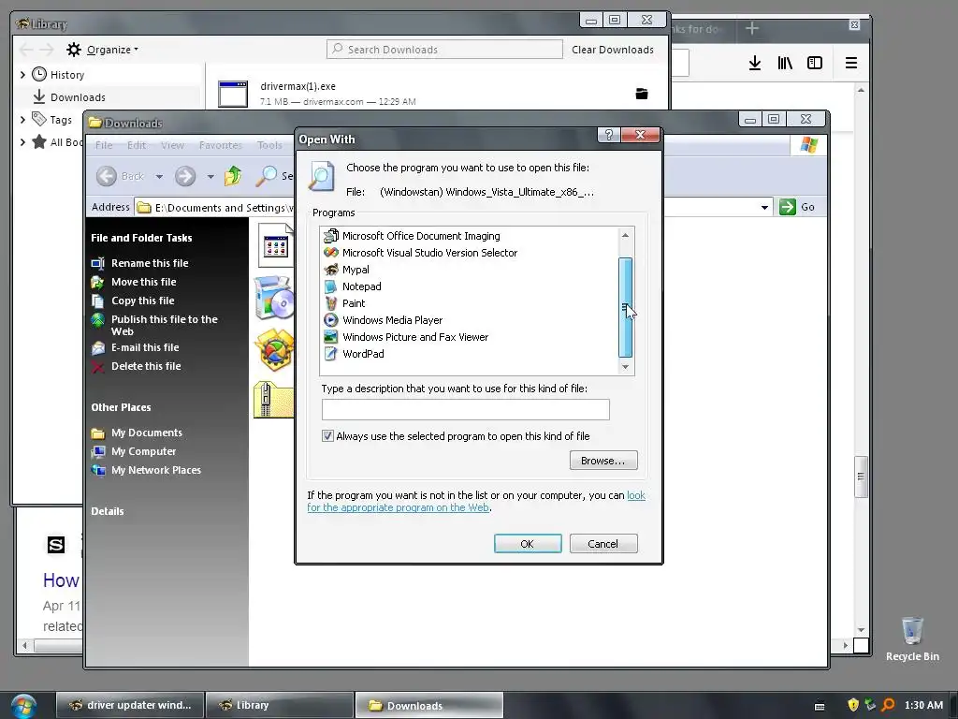Open browser library bookshelf icon
958x719 pixels.
(x=785, y=63)
